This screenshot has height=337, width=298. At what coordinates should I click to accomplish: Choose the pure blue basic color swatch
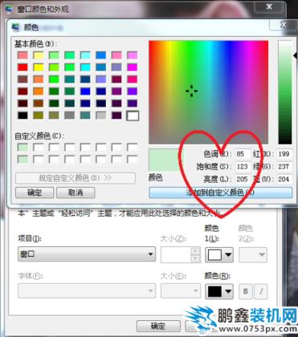pos(85,91)
